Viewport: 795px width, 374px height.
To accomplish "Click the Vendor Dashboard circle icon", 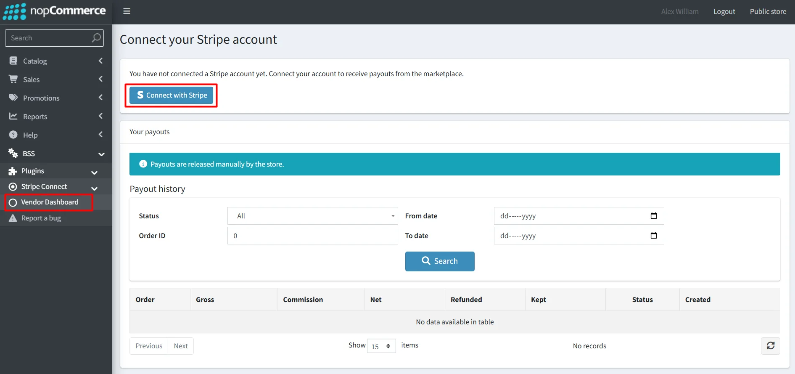I will point(13,202).
